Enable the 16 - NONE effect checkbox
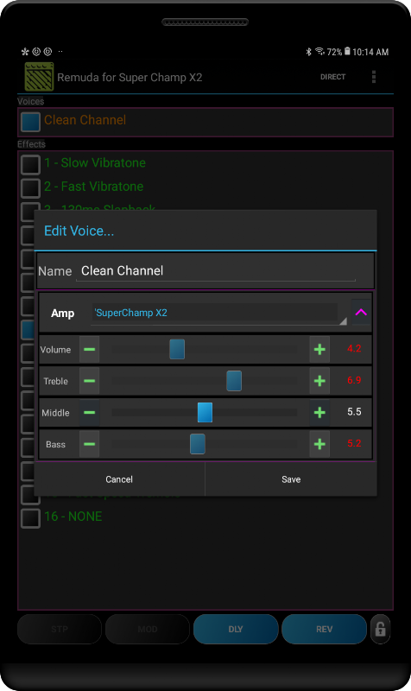The width and height of the screenshot is (411, 691). point(30,518)
